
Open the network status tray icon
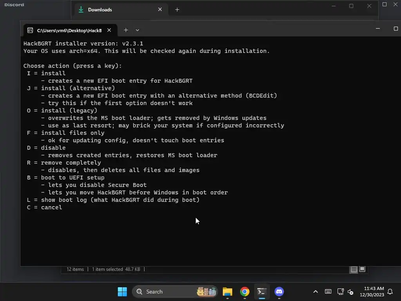point(340,292)
